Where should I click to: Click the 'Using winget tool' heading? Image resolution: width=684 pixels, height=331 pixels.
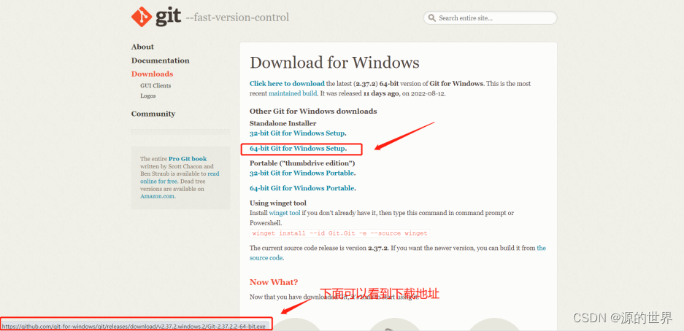tap(278, 203)
